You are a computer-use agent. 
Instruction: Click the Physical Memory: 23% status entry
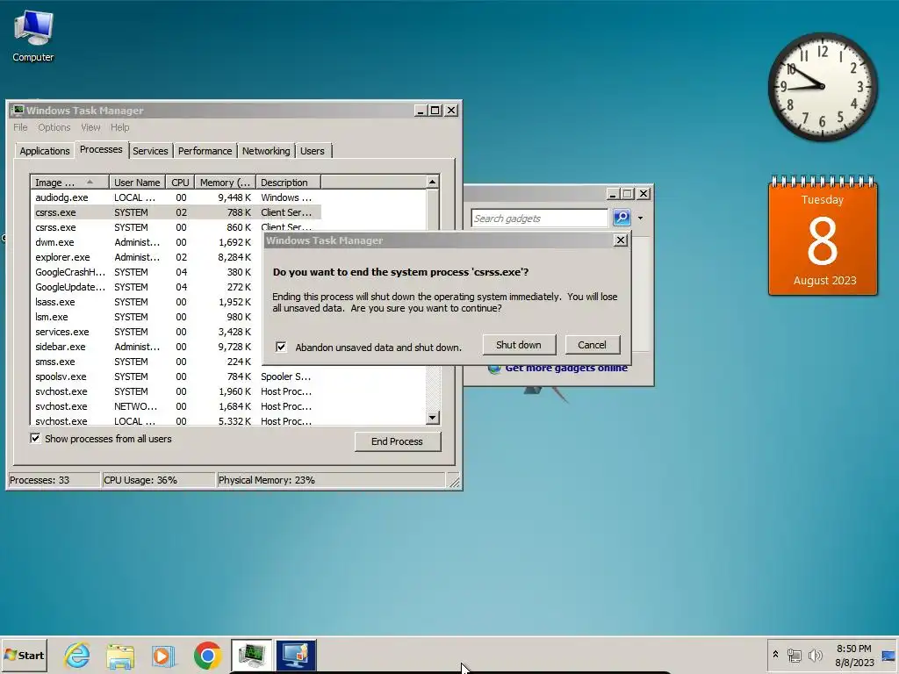pyautogui.click(x=331, y=480)
